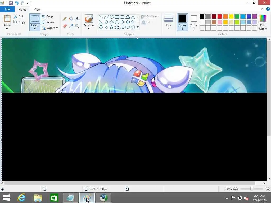Open the File menu
Image resolution: width=271 pixels, height=203 pixels.
point(7,9)
